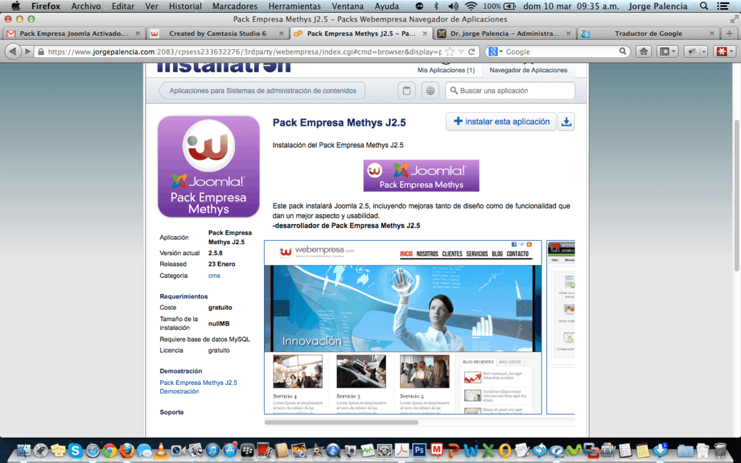Open the Archivo menu
The image size is (741, 463).
pyautogui.click(x=86, y=6)
